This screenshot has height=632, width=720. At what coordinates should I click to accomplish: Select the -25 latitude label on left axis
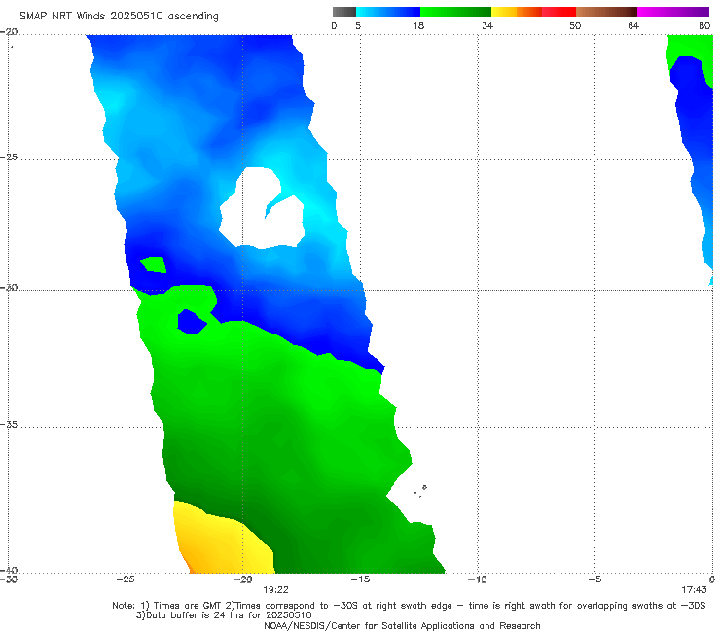[x=9, y=157]
